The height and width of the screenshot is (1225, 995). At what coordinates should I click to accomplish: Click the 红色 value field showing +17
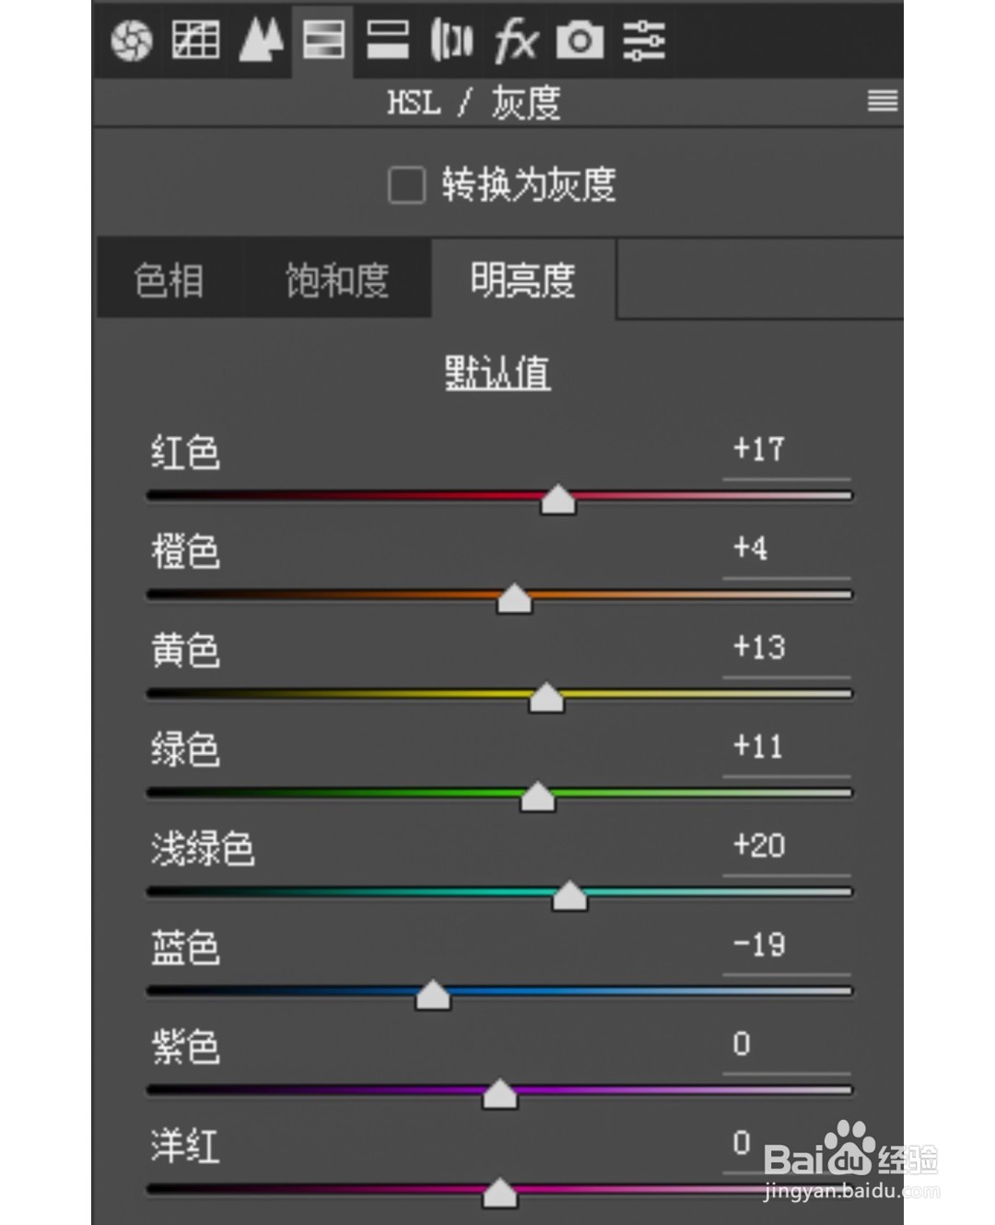[757, 451]
